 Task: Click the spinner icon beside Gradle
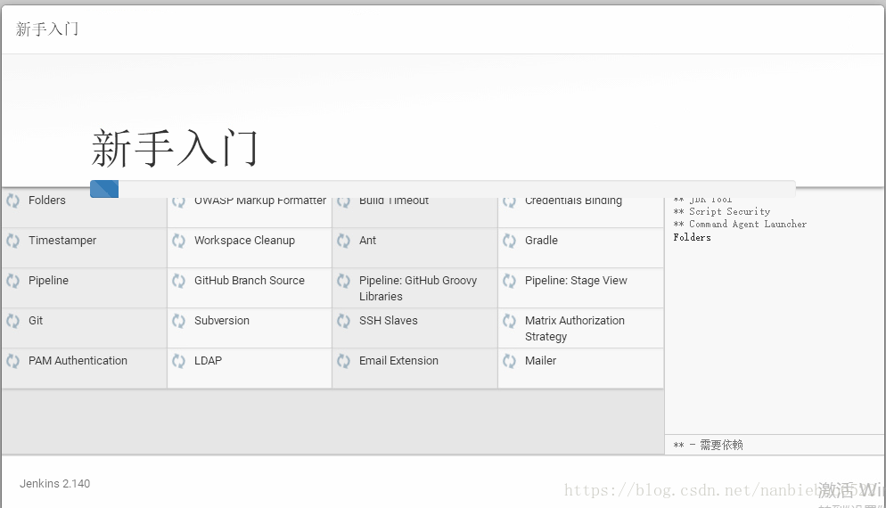click(x=509, y=241)
